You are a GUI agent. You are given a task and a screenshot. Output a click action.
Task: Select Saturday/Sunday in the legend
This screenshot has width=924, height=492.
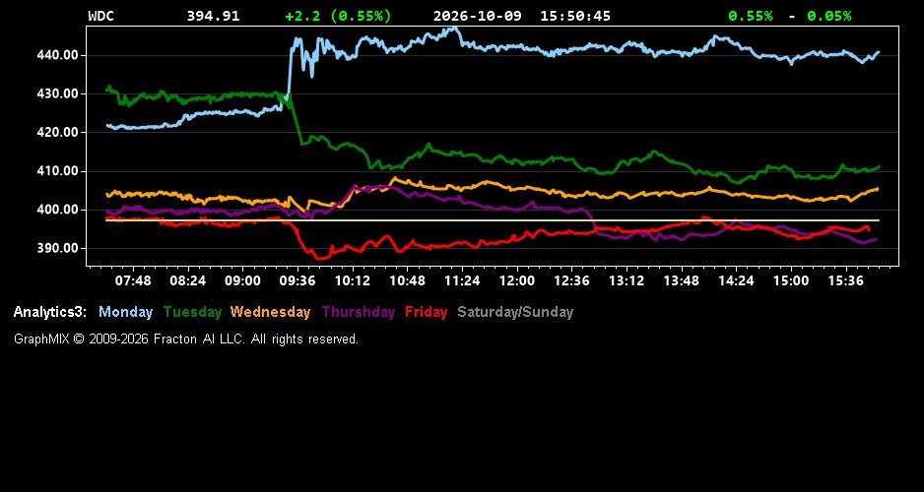pyautogui.click(x=515, y=312)
